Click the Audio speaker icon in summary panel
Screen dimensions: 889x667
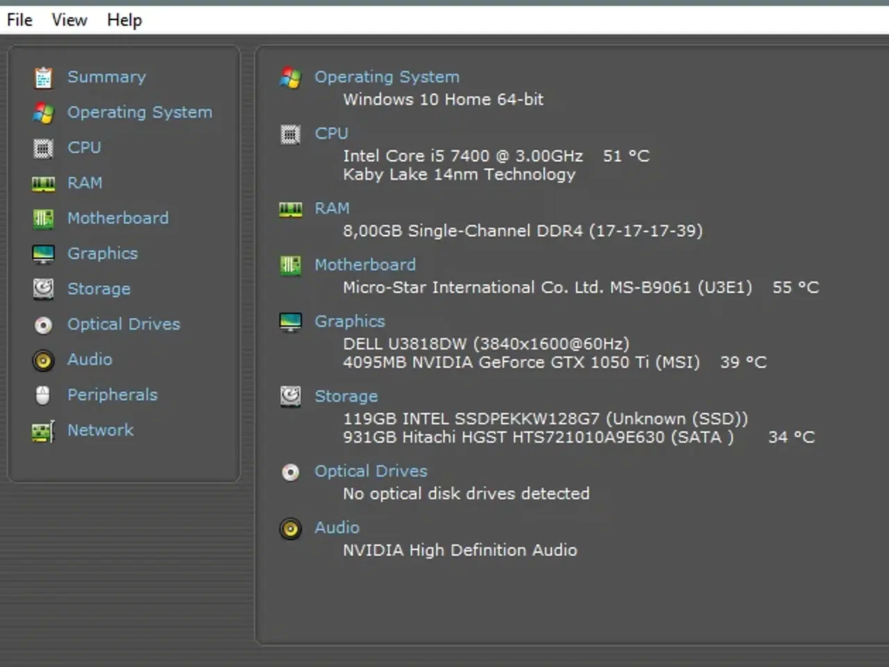(290, 529)
